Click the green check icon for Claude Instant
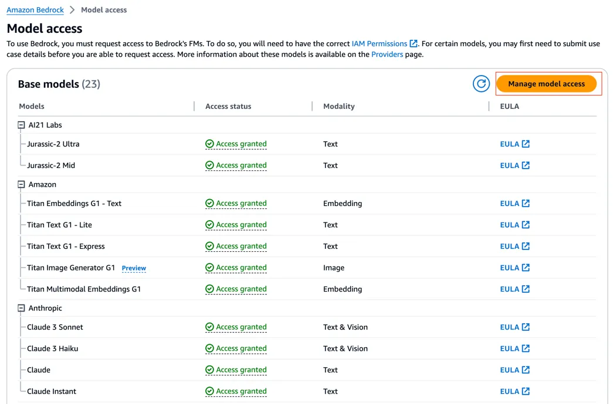Image resolution: width=613 pixels, height=404 pixels. pos(209,392)
